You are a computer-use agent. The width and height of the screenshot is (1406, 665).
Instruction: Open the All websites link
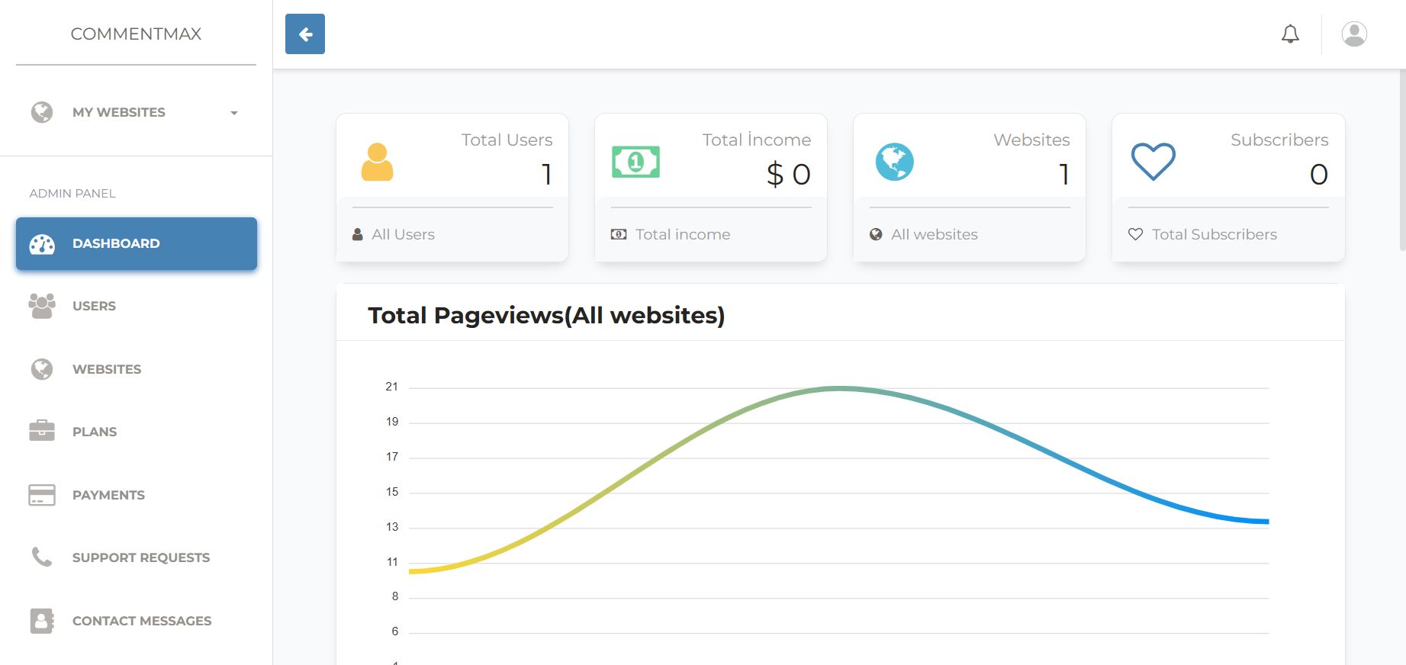tap(935, 235)
